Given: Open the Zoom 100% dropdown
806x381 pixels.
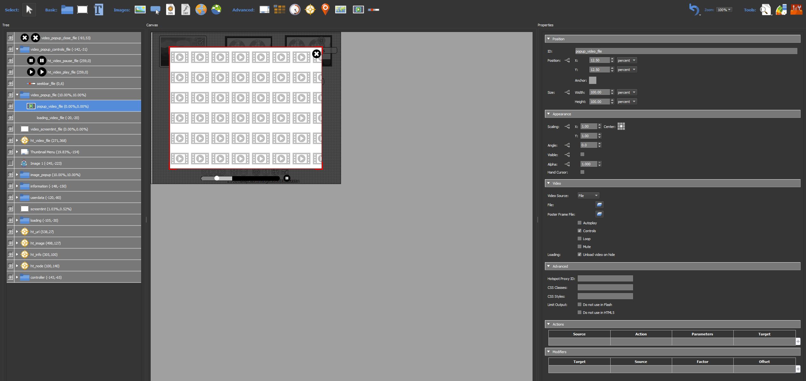Looking at the screenshot, I should coord(724,10).
